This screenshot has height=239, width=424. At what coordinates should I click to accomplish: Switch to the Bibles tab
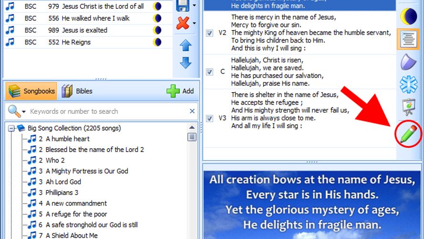coord(77,91)
